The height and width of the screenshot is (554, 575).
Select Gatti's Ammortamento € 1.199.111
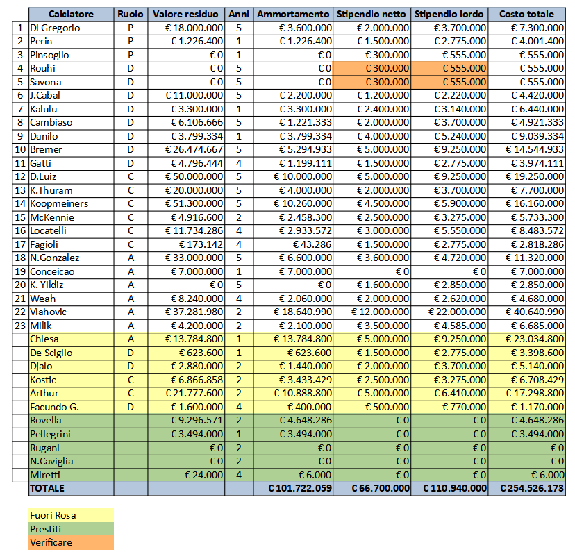(x=293, y=163)
